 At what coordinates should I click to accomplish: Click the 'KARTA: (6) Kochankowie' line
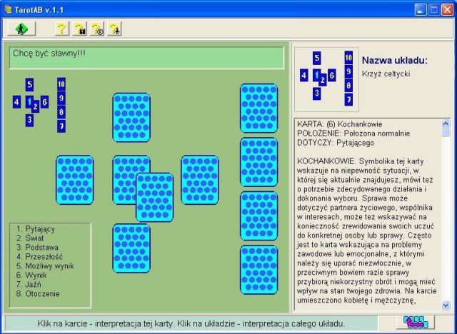tap(340, 124)
